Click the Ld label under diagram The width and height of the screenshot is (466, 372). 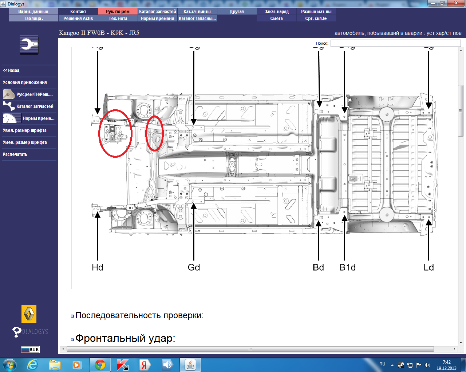click(x=429, y=267)
